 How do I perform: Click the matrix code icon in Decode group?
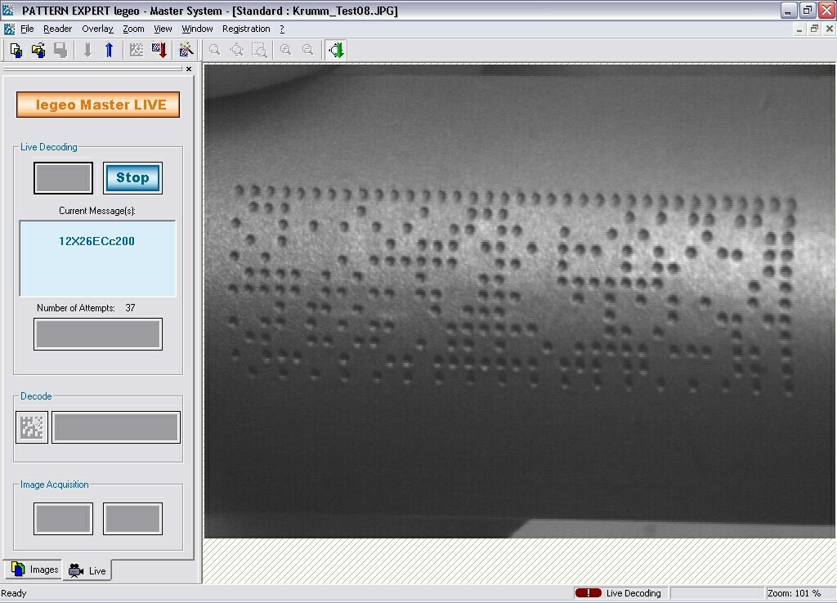tap(32, 427)
